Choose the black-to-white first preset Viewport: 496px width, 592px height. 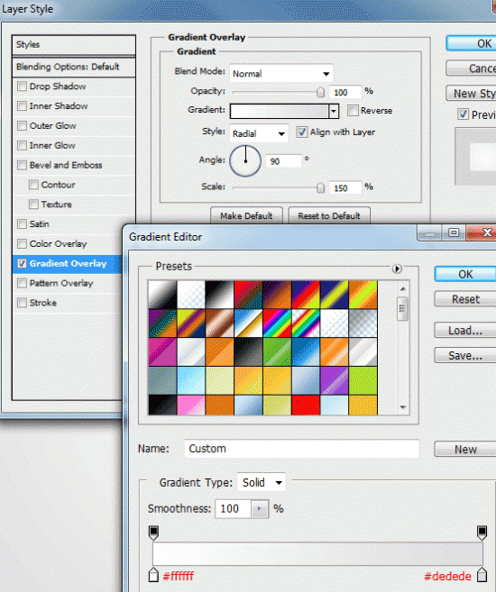pos(162,295)
